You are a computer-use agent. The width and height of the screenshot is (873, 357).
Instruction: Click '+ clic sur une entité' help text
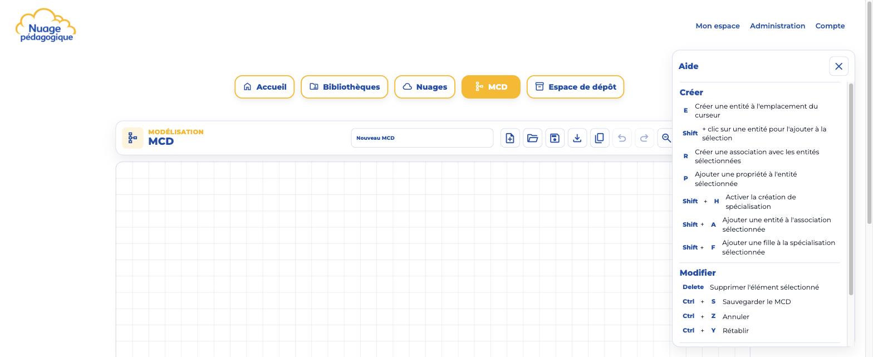point(764,134)
